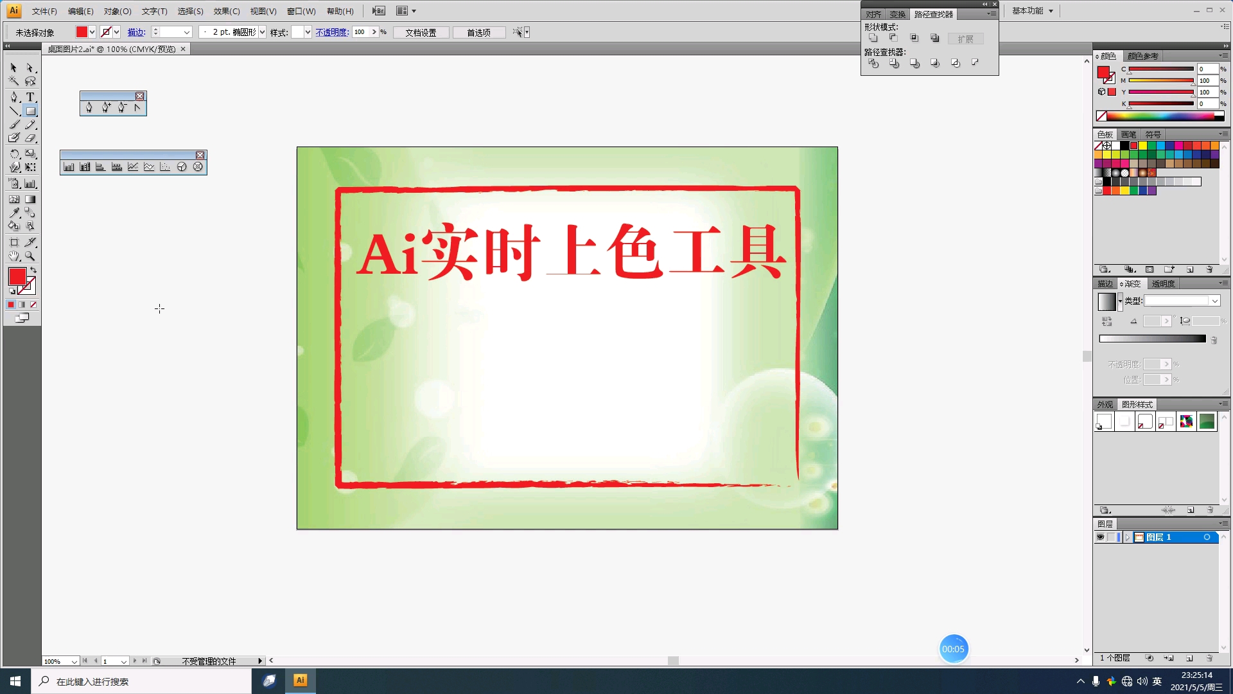This screenshot has height=694, width=1233.
Task: Toggle visibility eye of 图层 1
Action: (x=1100, y=537)
